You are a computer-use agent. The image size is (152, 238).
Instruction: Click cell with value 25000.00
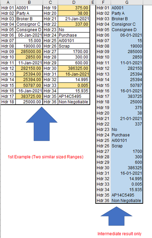(29, 102)
